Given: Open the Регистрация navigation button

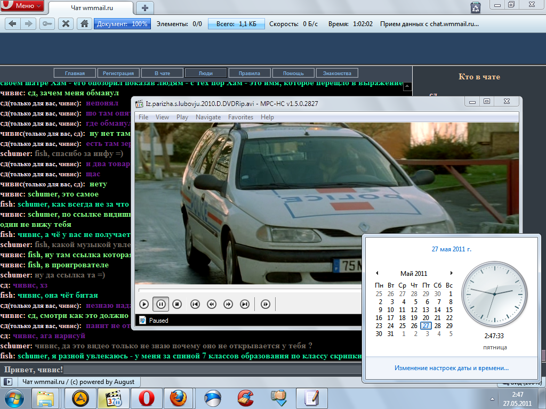Looking at the screenshot, I should tap(118, 73).
